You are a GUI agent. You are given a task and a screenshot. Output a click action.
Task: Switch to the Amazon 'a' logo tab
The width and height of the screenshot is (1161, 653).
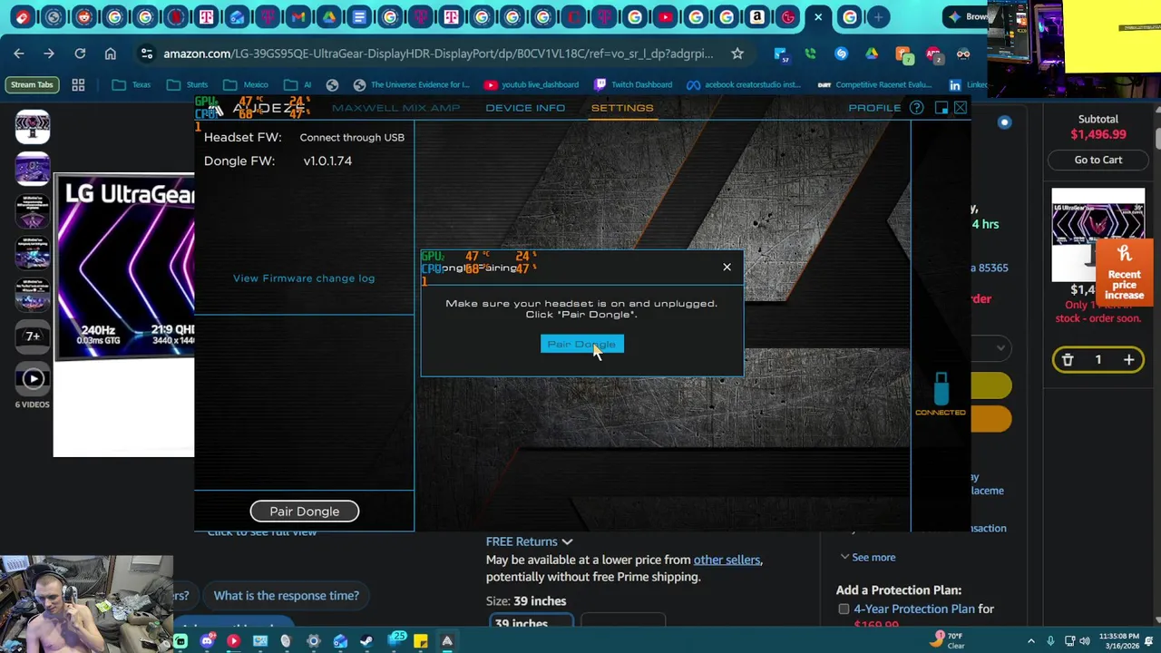pyautogui.click(x=756, y=16)
